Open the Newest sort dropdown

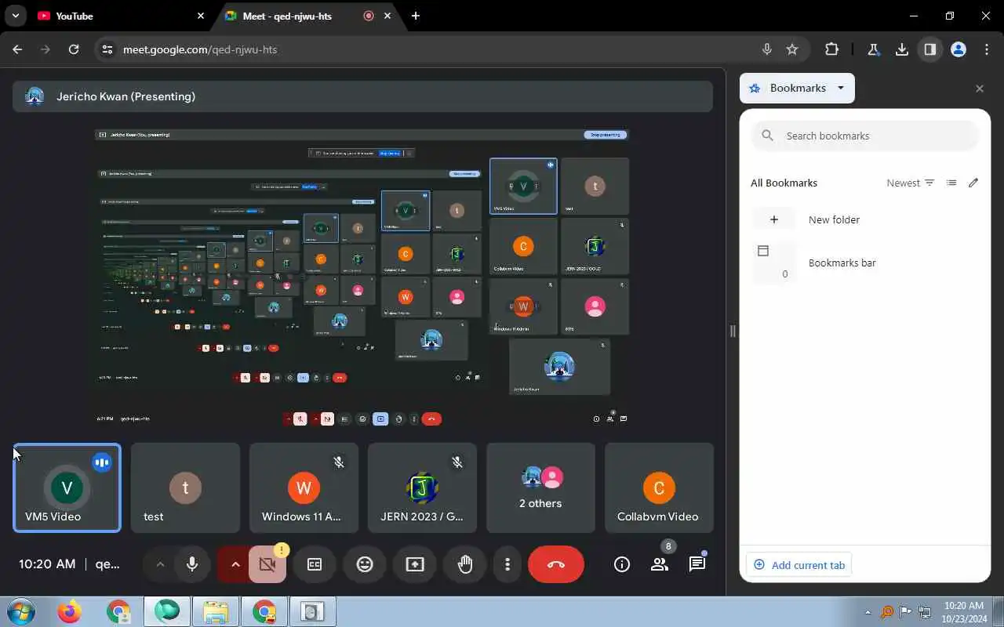(x=911, y=183)
